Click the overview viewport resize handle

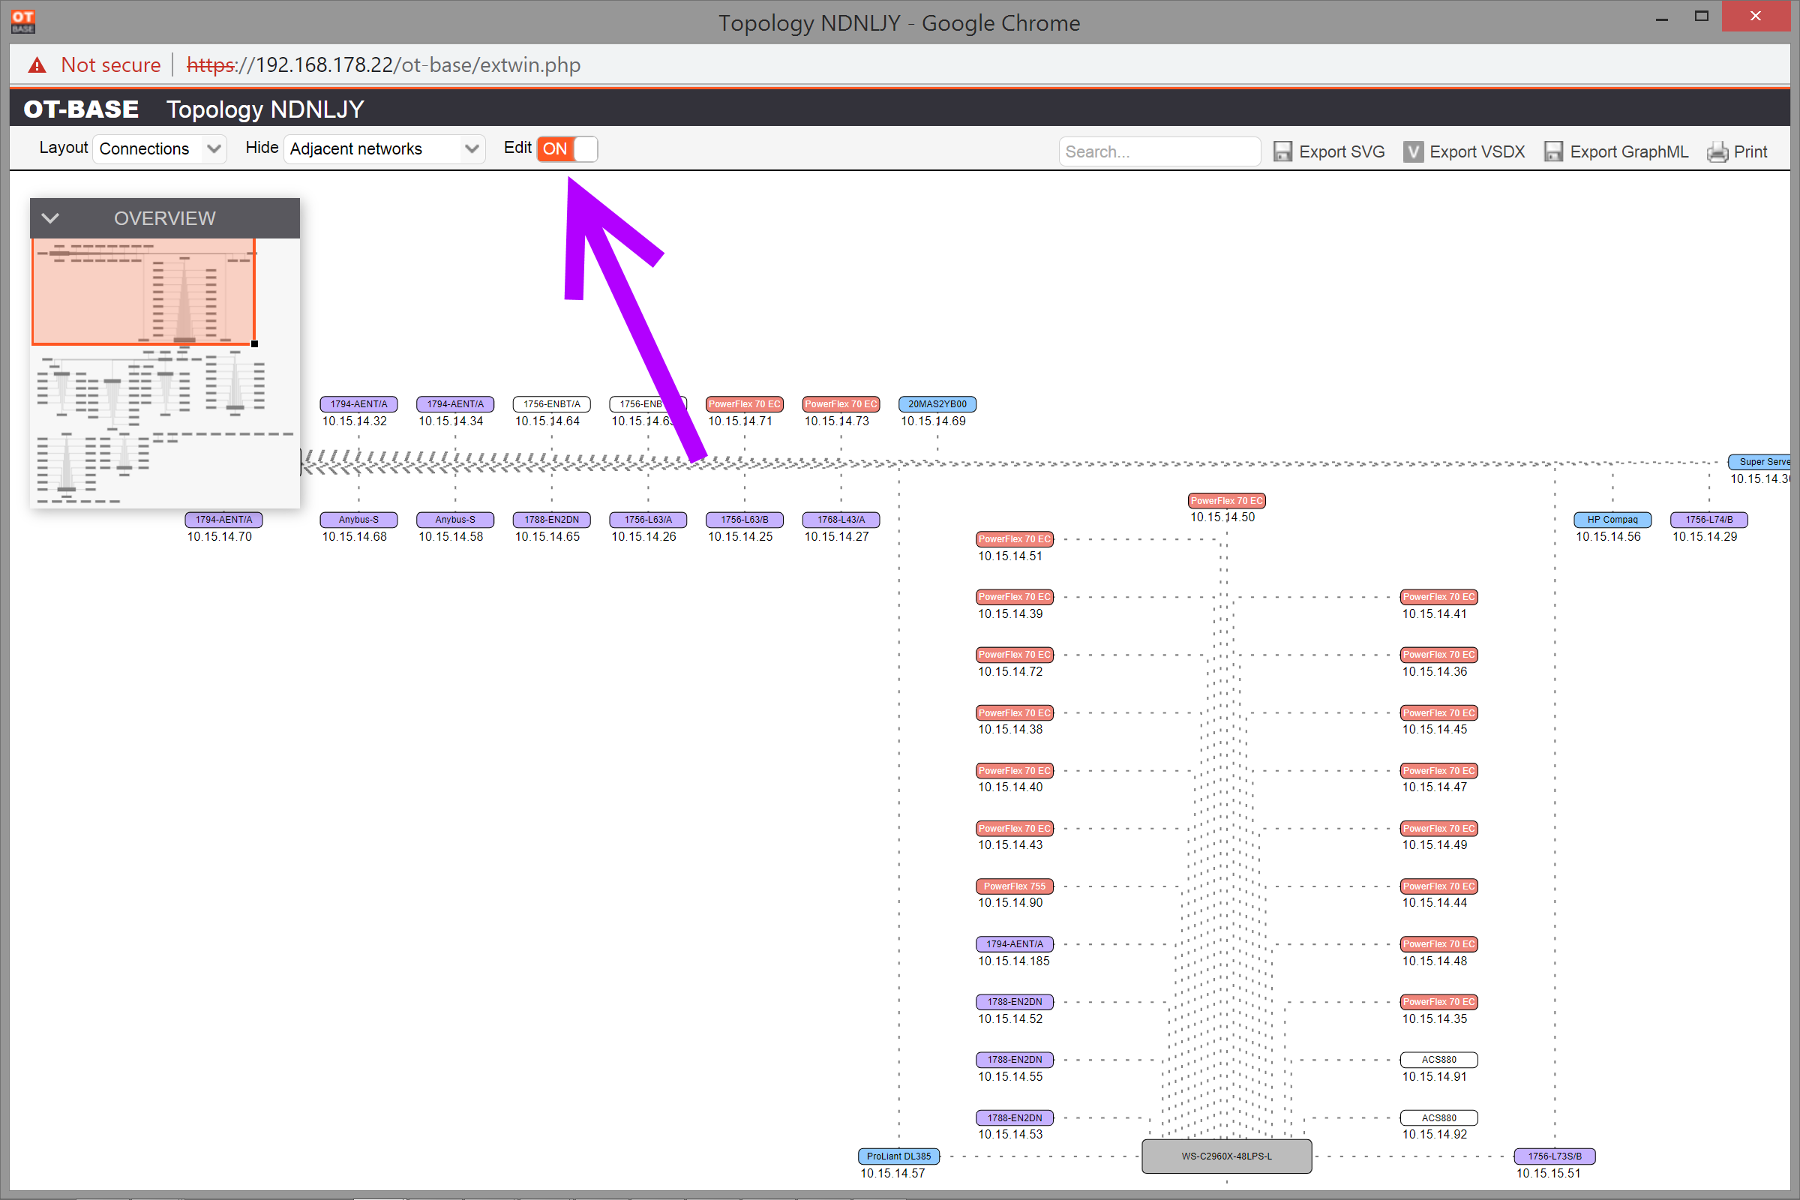255,344
